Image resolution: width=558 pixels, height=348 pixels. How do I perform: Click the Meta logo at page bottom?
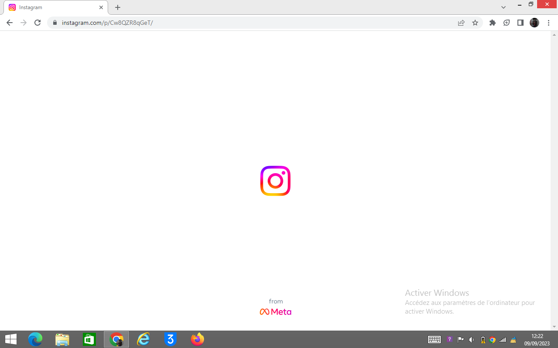[276, 311]
